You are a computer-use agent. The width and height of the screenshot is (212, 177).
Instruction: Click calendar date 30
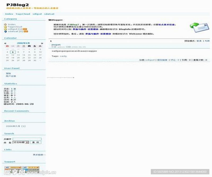click(x=35, y=61)
